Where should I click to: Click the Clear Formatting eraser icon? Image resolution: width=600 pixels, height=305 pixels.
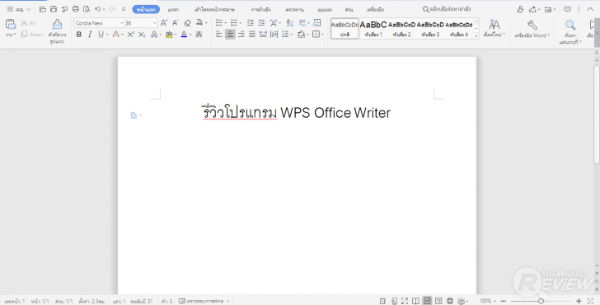pos(187,23)
